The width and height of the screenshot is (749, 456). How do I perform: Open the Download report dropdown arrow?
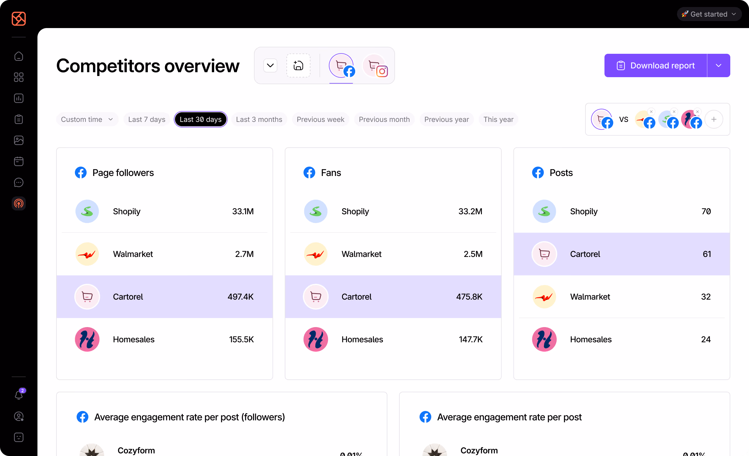[719, 65]
